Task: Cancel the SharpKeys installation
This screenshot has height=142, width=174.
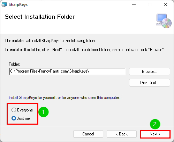Action: 88,134
